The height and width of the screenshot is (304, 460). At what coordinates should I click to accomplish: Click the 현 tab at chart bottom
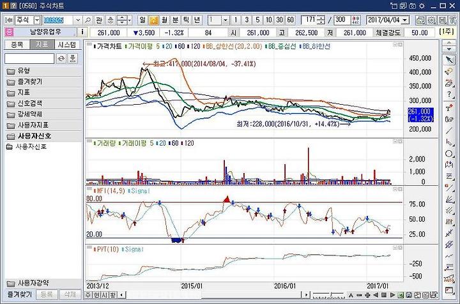[x=96, y=295]
